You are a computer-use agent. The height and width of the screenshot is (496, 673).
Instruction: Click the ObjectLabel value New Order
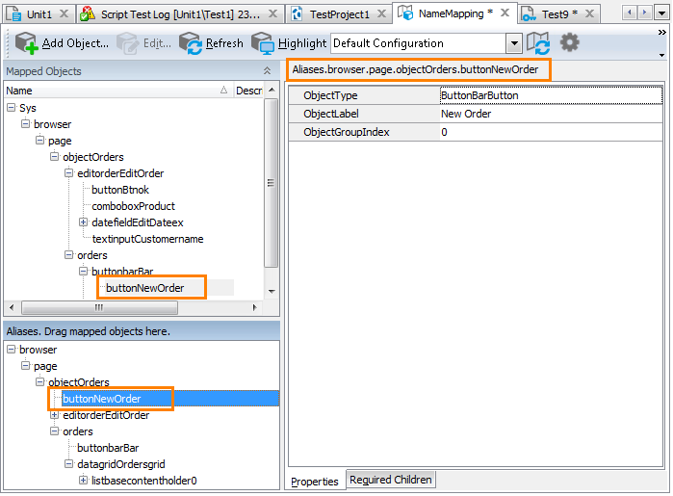[551, 114]
